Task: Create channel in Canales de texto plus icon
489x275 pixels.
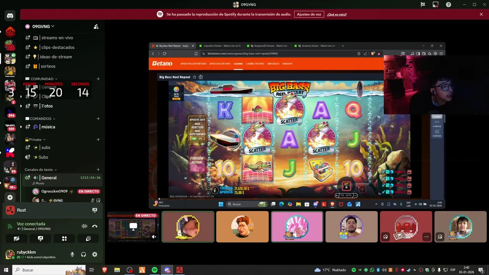Action: point(98,170)
